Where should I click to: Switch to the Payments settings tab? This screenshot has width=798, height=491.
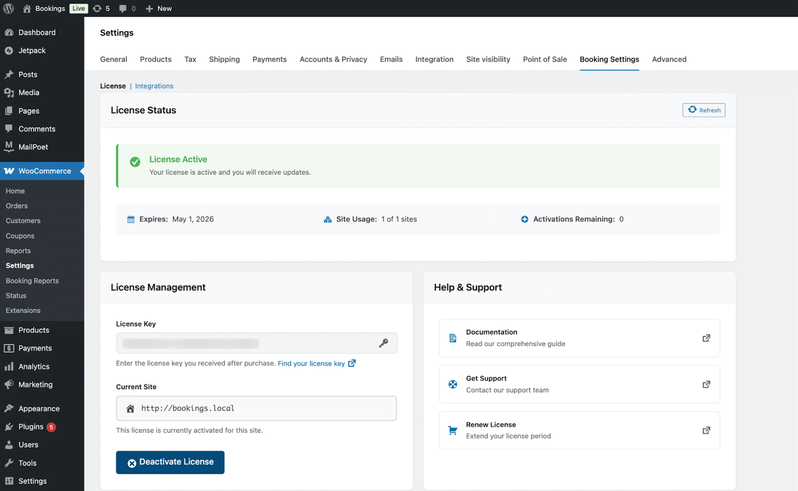tap(270, 59)
